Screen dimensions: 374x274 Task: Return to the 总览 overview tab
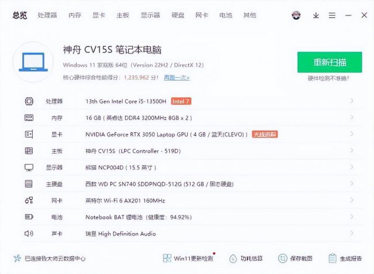click(20, 16)
